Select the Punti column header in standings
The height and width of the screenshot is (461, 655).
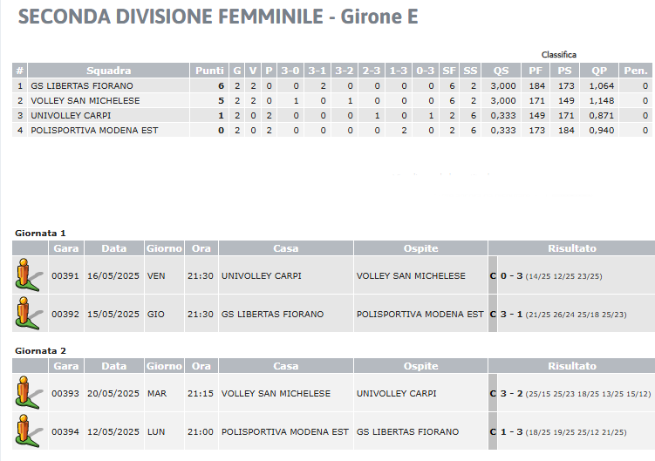pos(209,71)
